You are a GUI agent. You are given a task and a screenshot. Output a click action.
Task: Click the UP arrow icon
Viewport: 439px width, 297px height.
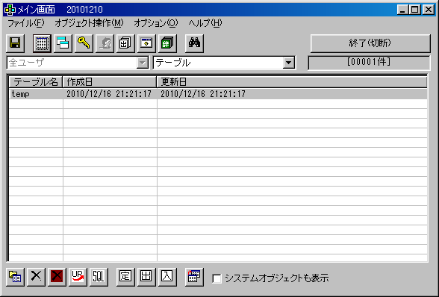pos(78,277)
